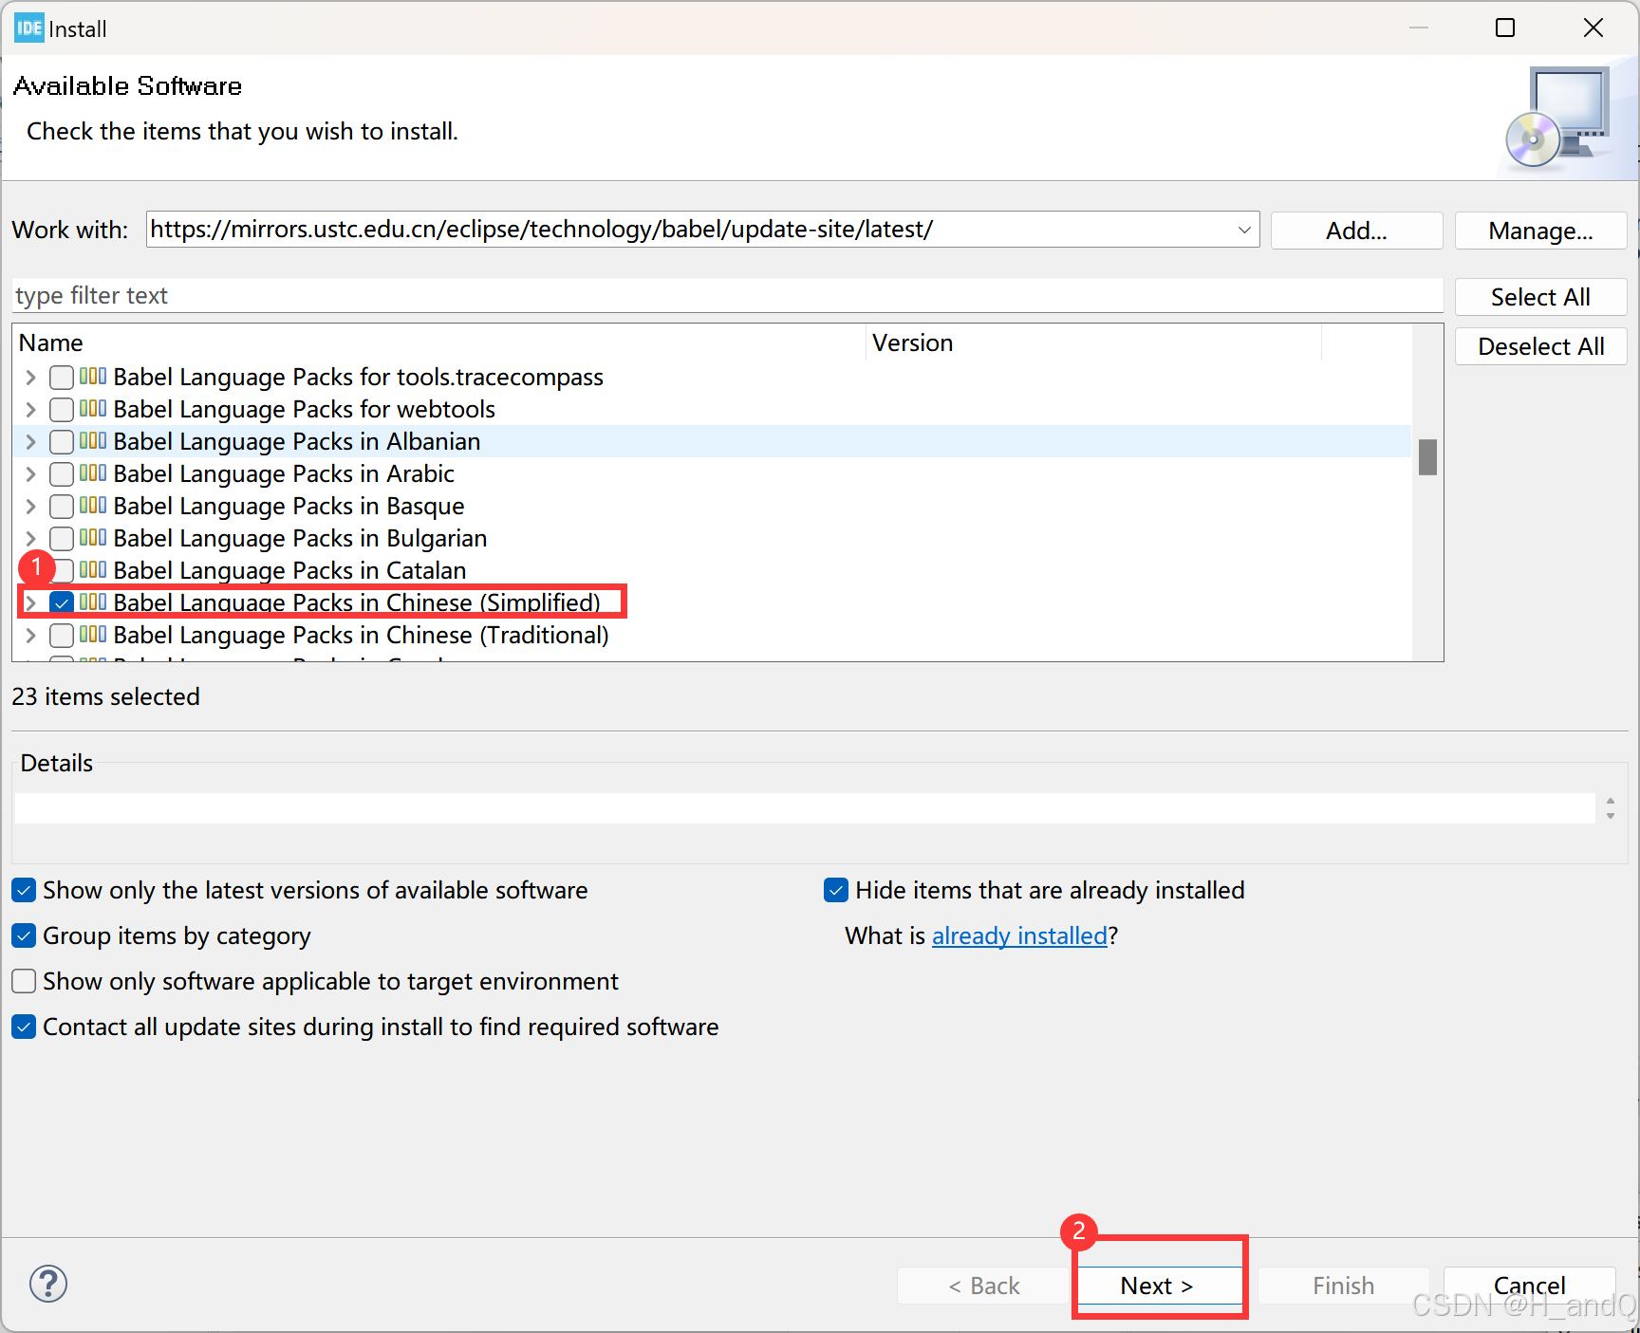Viewport: 1640px width, 1333px height.
Task: Click the IDE icon in title bar
Action: [x=29, y=28]
